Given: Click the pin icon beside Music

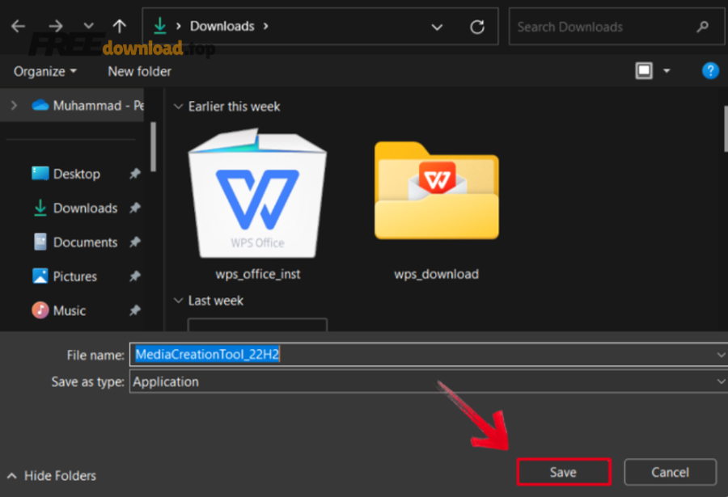Looking at the screenshot, I should pos(134,310).
